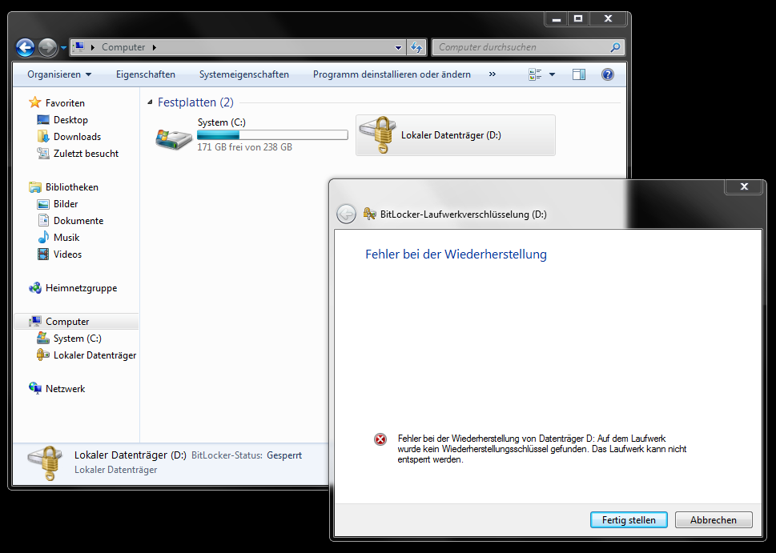Open Downloads in the navigation pane
The height and width of the screenshot is (553, 776).
(x=77, y=137)
